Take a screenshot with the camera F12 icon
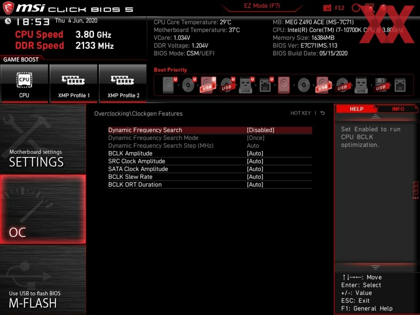 334,8
